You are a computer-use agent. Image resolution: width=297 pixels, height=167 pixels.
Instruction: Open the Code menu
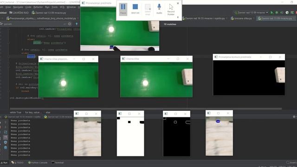click(28, 7)
